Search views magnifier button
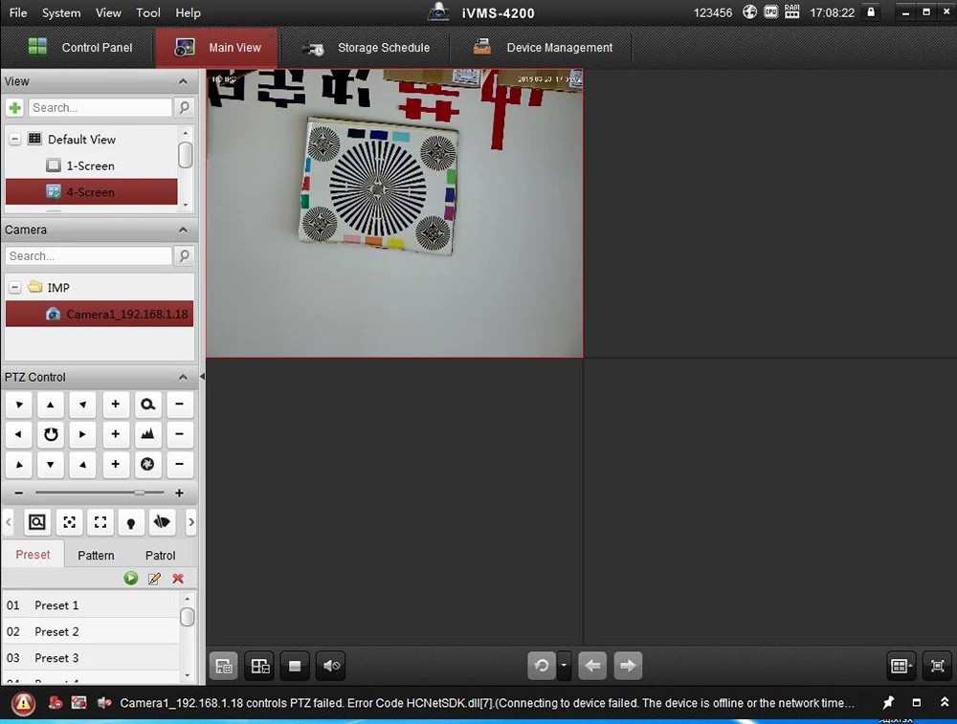The height and width of the screenshot is (724, 957). pyautogui.click(x=184, y=108)
